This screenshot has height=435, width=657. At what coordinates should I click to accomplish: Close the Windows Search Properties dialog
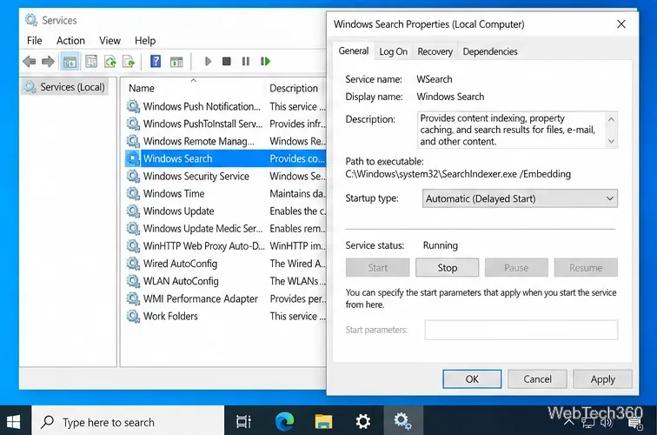pos(621,24)
